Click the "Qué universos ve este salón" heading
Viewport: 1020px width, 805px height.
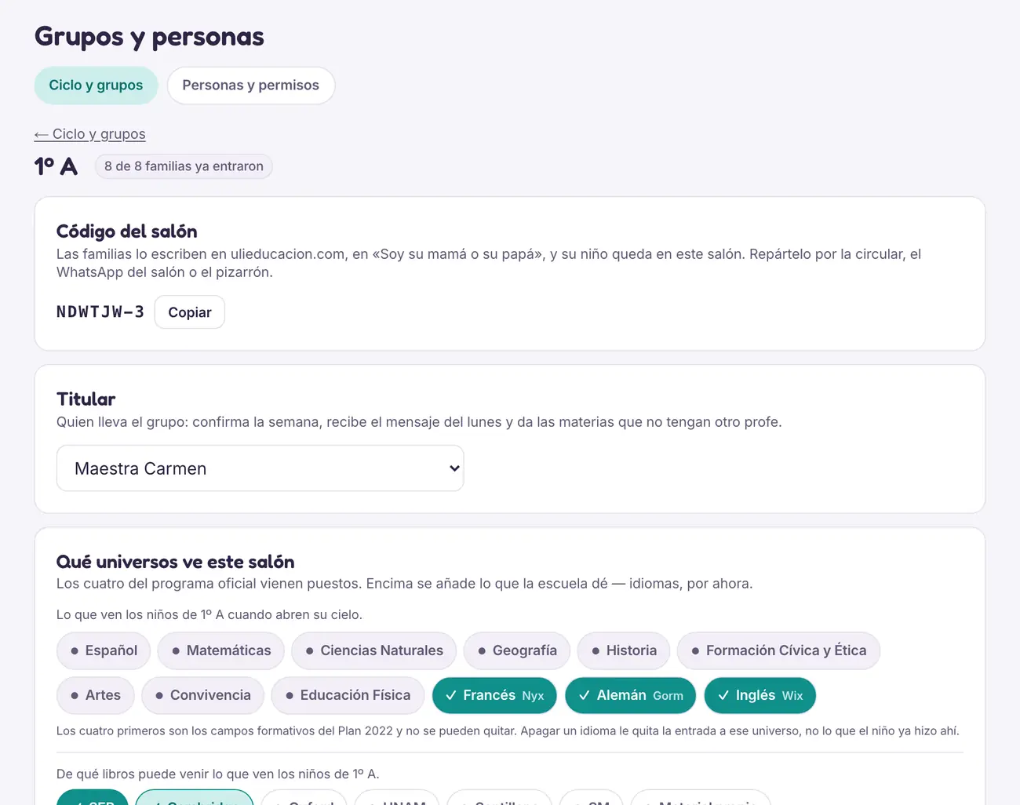[x=176, y=562]
